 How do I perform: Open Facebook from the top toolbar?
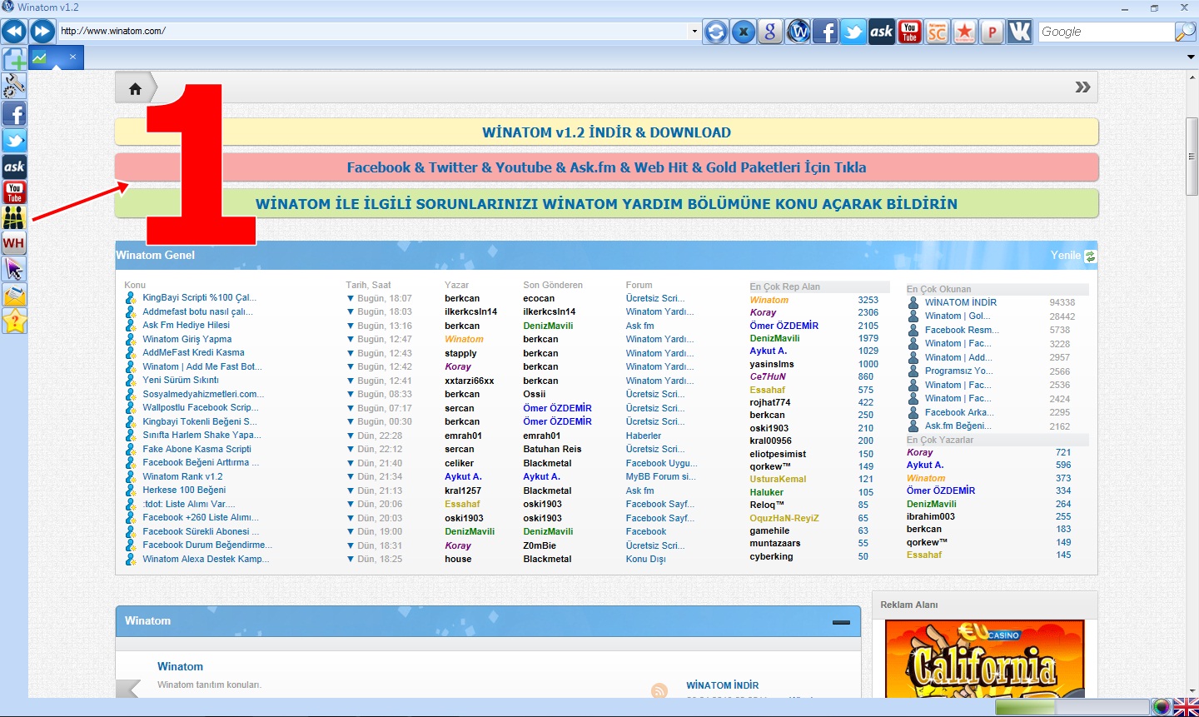(x=825, y=32)
